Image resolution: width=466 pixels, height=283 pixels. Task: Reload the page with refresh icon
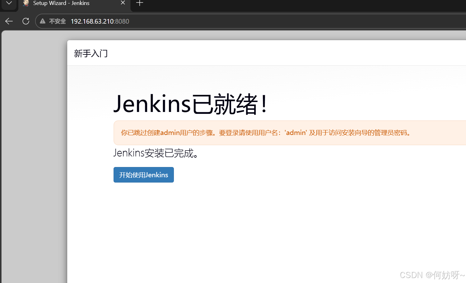point(26,21)
